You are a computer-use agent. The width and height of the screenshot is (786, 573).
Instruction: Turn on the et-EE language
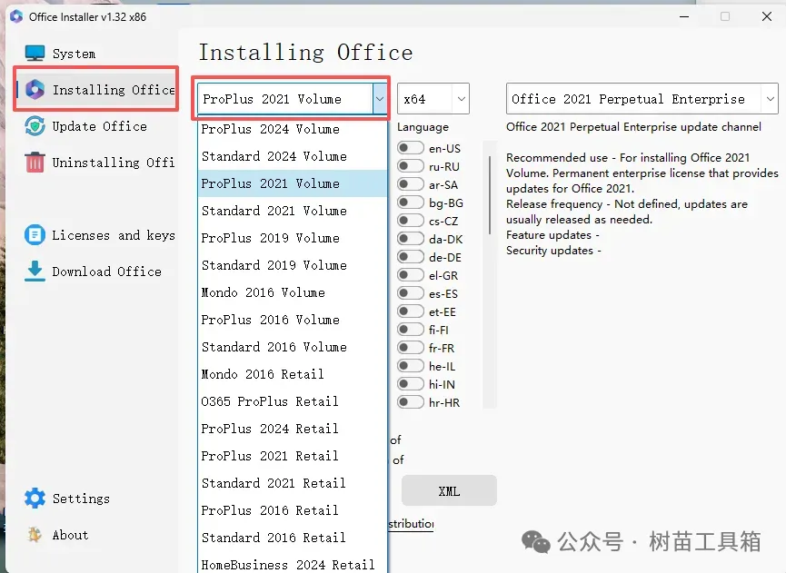[411, 311]
